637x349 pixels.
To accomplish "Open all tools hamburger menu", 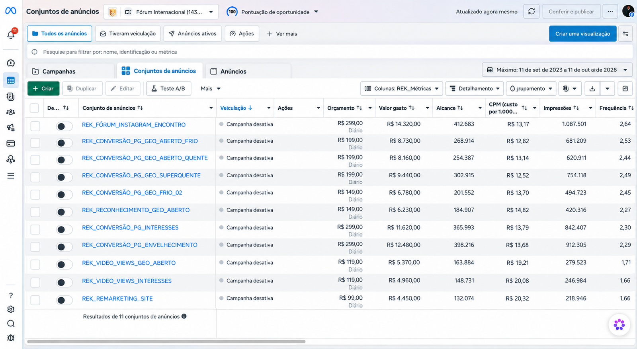I will [11, 176].
